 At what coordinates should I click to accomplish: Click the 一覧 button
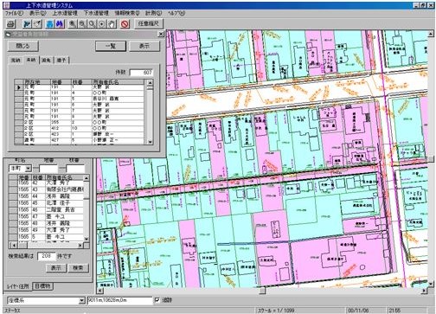point(111,46)
